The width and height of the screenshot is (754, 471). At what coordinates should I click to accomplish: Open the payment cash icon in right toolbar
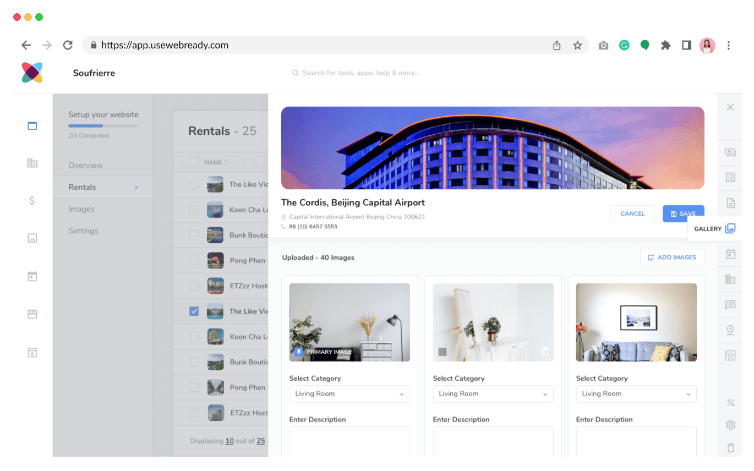tap(730, 152)
